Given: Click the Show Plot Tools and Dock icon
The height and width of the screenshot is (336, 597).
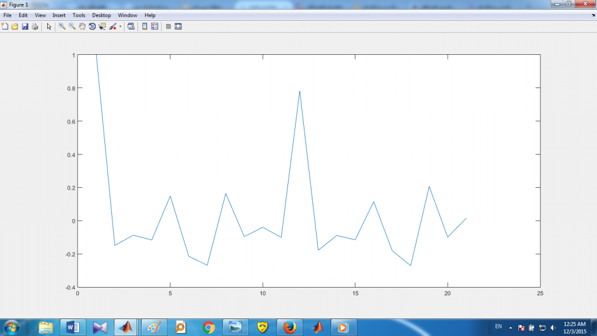Looking at the screenshot, I should [x=178, y=26].
